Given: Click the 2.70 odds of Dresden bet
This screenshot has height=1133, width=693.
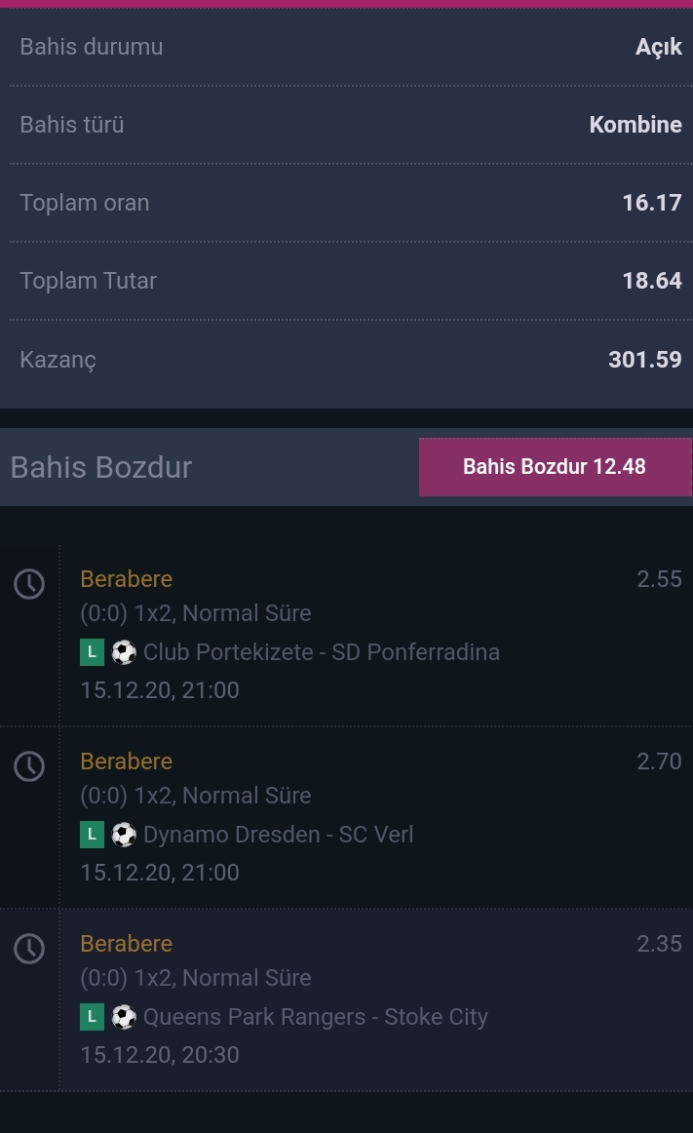Looking at the screenshot, I should 659,761.
